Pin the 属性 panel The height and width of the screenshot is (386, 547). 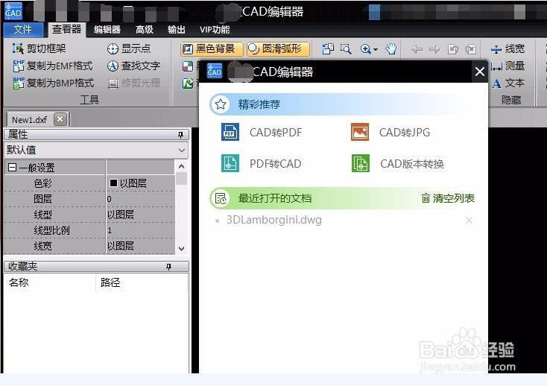pyautogui.click(x=180, y=135)
